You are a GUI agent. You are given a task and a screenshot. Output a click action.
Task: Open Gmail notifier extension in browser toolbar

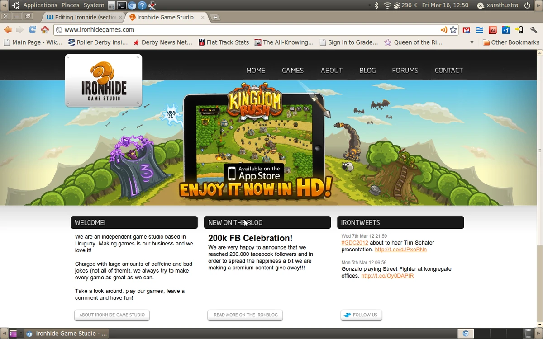point(466,30)
